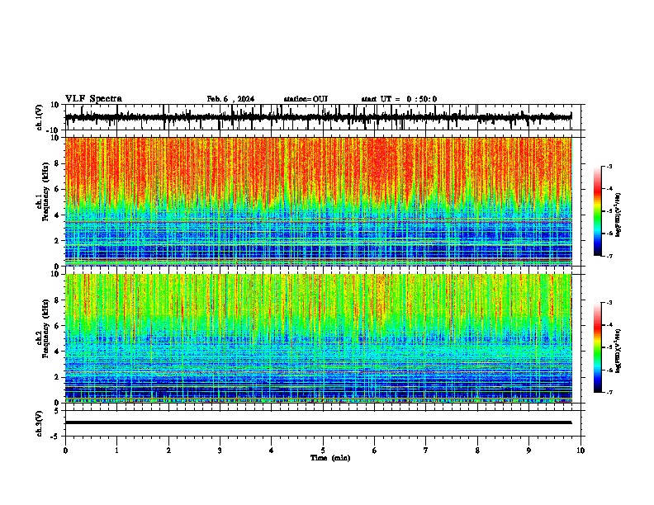Click the ch.1 spectrogram plot area

pyautogui.click(x=319, y=201)
